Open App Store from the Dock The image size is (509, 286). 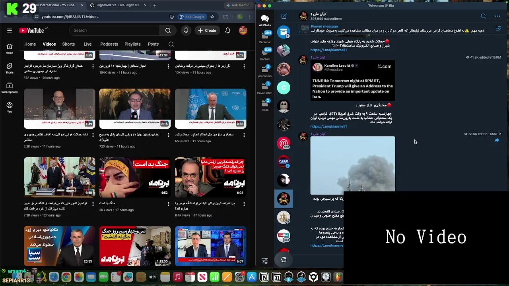(252, 277)
